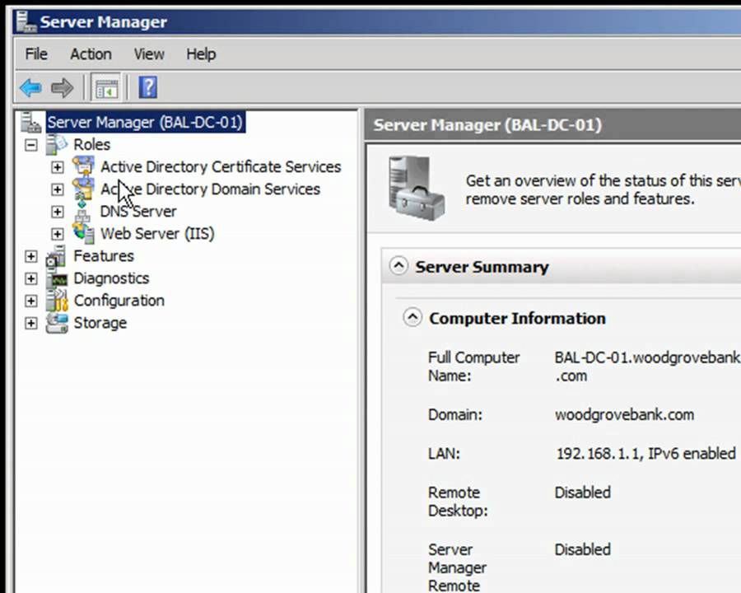Image resolution: width=741 pixels, height=593 pixels.
Task: Click the Server Manager root node icon
Action: click(30, 123)
